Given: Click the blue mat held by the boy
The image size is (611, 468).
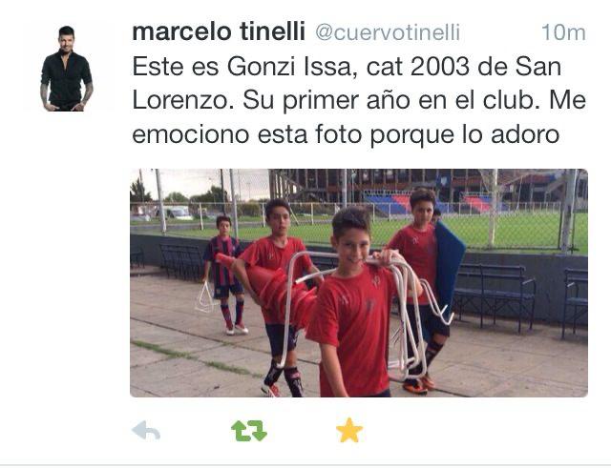Looking at the screenshot, I should pos(449,264).
